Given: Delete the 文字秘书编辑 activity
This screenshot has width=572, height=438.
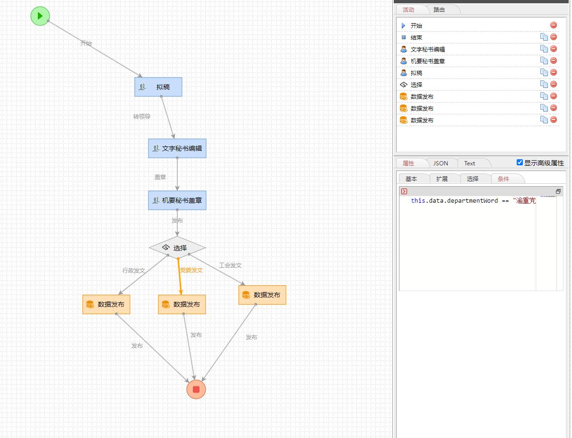Looking at the screenshot, I should tap(554, 49).
